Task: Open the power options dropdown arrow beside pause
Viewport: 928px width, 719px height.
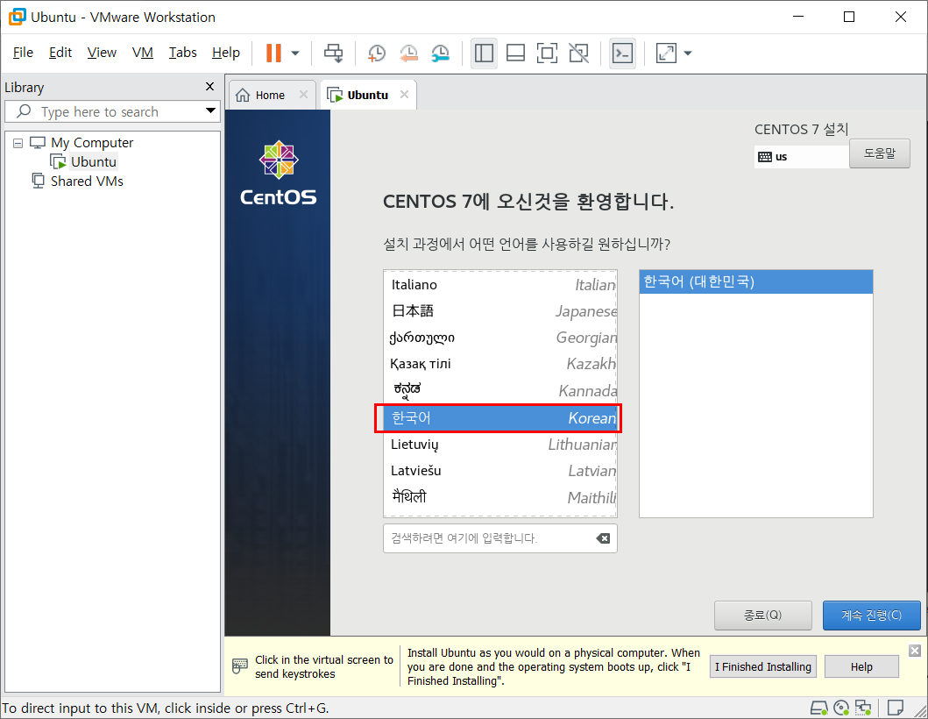Action: 295,53
